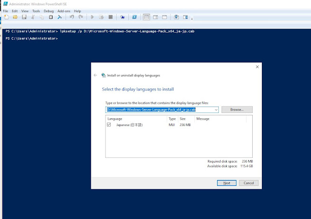Open the Help menu
311x219 pixels.
click(78, 11)
